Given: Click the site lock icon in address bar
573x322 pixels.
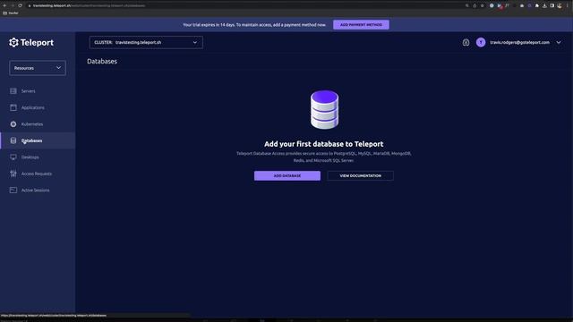Looking at the screenshot, I should point(30,5).
